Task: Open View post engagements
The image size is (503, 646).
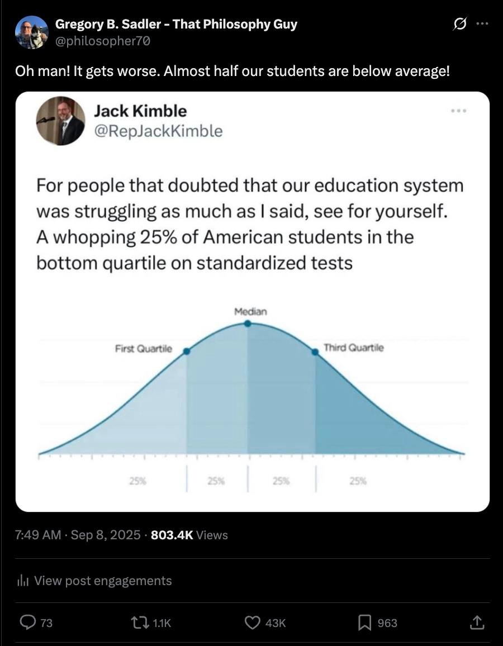Action: (103, 581)
